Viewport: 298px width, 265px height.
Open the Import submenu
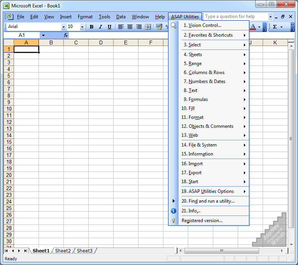(x=214, y=164)
